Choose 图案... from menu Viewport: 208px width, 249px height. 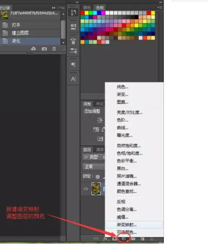134,102
